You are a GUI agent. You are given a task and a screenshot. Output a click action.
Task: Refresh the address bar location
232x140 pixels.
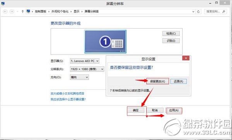click(198, 12)
